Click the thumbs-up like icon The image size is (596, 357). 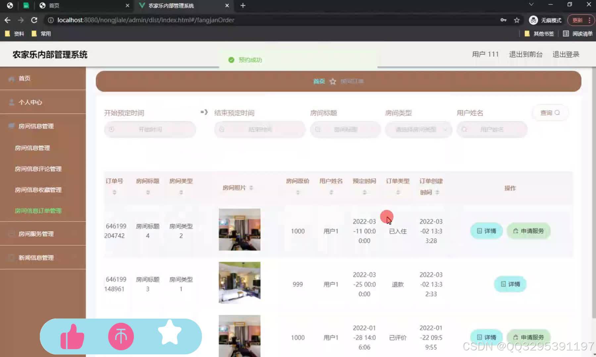(x=72, y=337)
